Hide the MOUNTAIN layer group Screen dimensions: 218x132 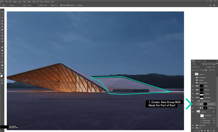click(x=193, y=125)
